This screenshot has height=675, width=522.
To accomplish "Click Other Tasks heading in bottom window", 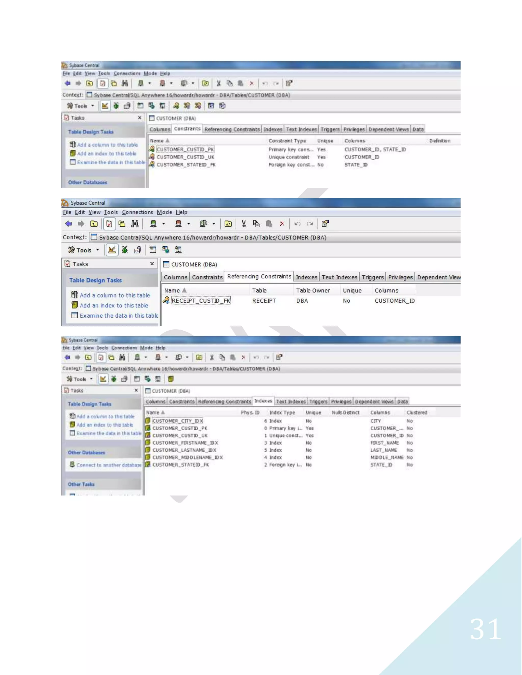I will [x=81, y=484].
